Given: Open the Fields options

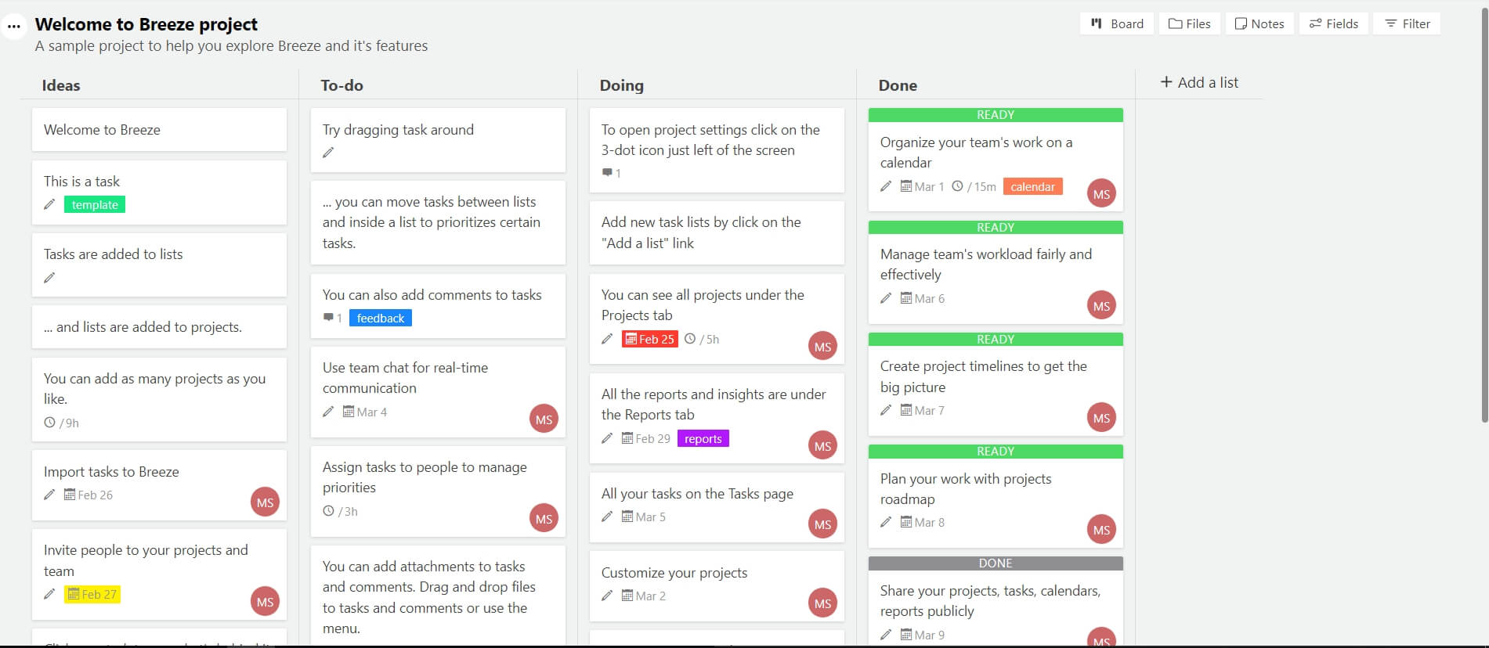Looking at the screenshot, I should [1334, 23].
